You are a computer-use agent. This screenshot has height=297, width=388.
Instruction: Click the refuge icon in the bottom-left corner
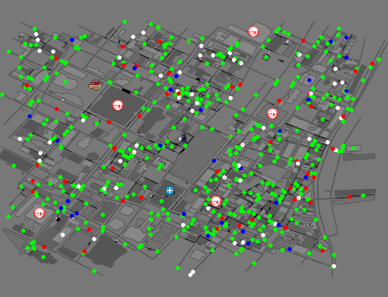[39, 213]
